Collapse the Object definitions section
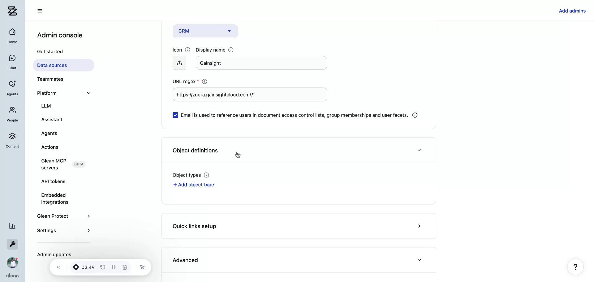Screen dimensions: 594x282 (x=419, y=150)
